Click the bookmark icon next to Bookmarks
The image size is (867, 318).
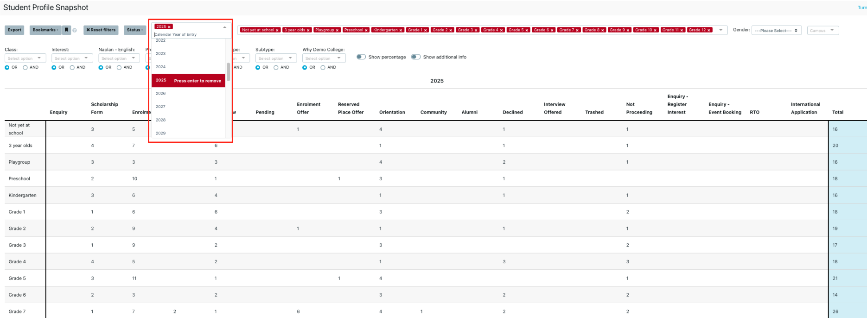66,30
